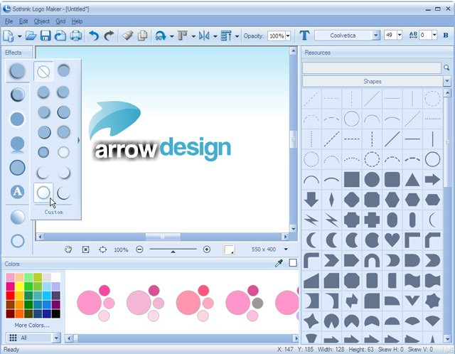Click the Print icon in toolbar

[x=76, y=36]
